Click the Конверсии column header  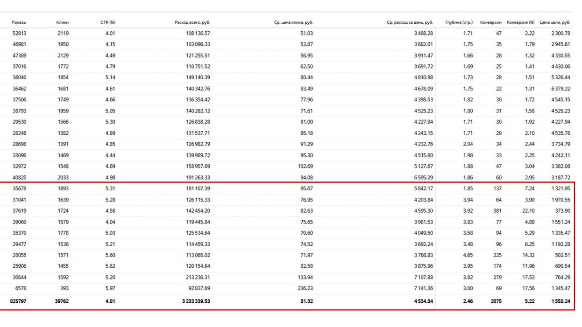[x=490, y=22]
